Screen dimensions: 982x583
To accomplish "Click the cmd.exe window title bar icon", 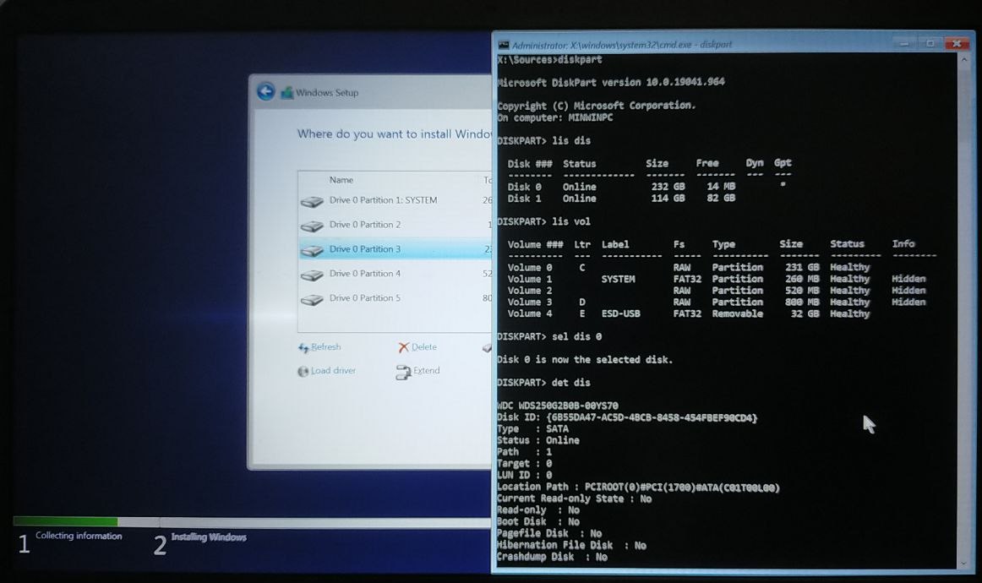I will point(504,45).
